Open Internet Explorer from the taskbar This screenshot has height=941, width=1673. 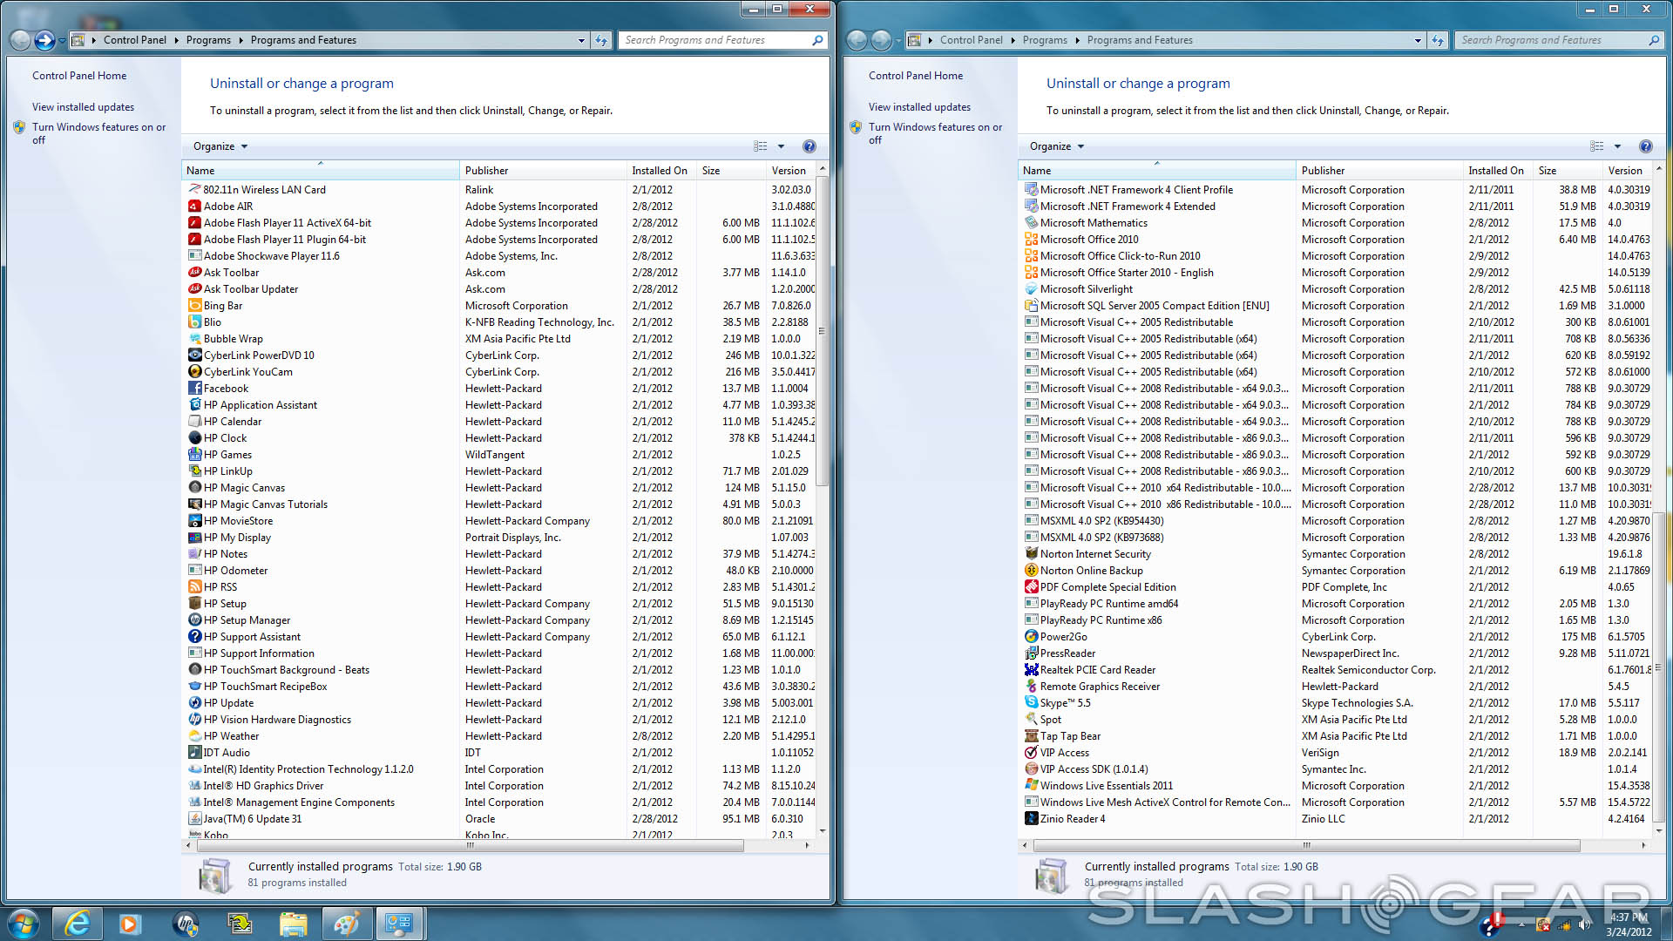(78, 924)
